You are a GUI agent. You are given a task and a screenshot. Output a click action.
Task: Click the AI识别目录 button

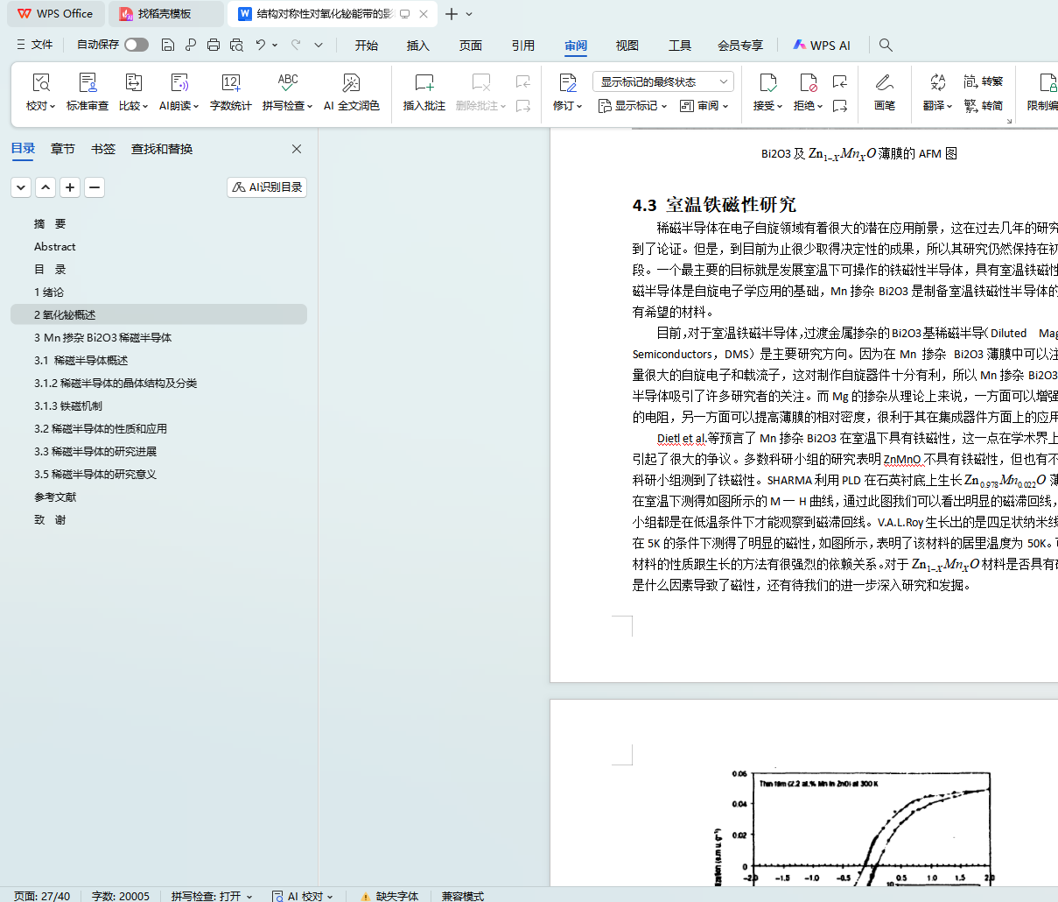click(267, 187)
